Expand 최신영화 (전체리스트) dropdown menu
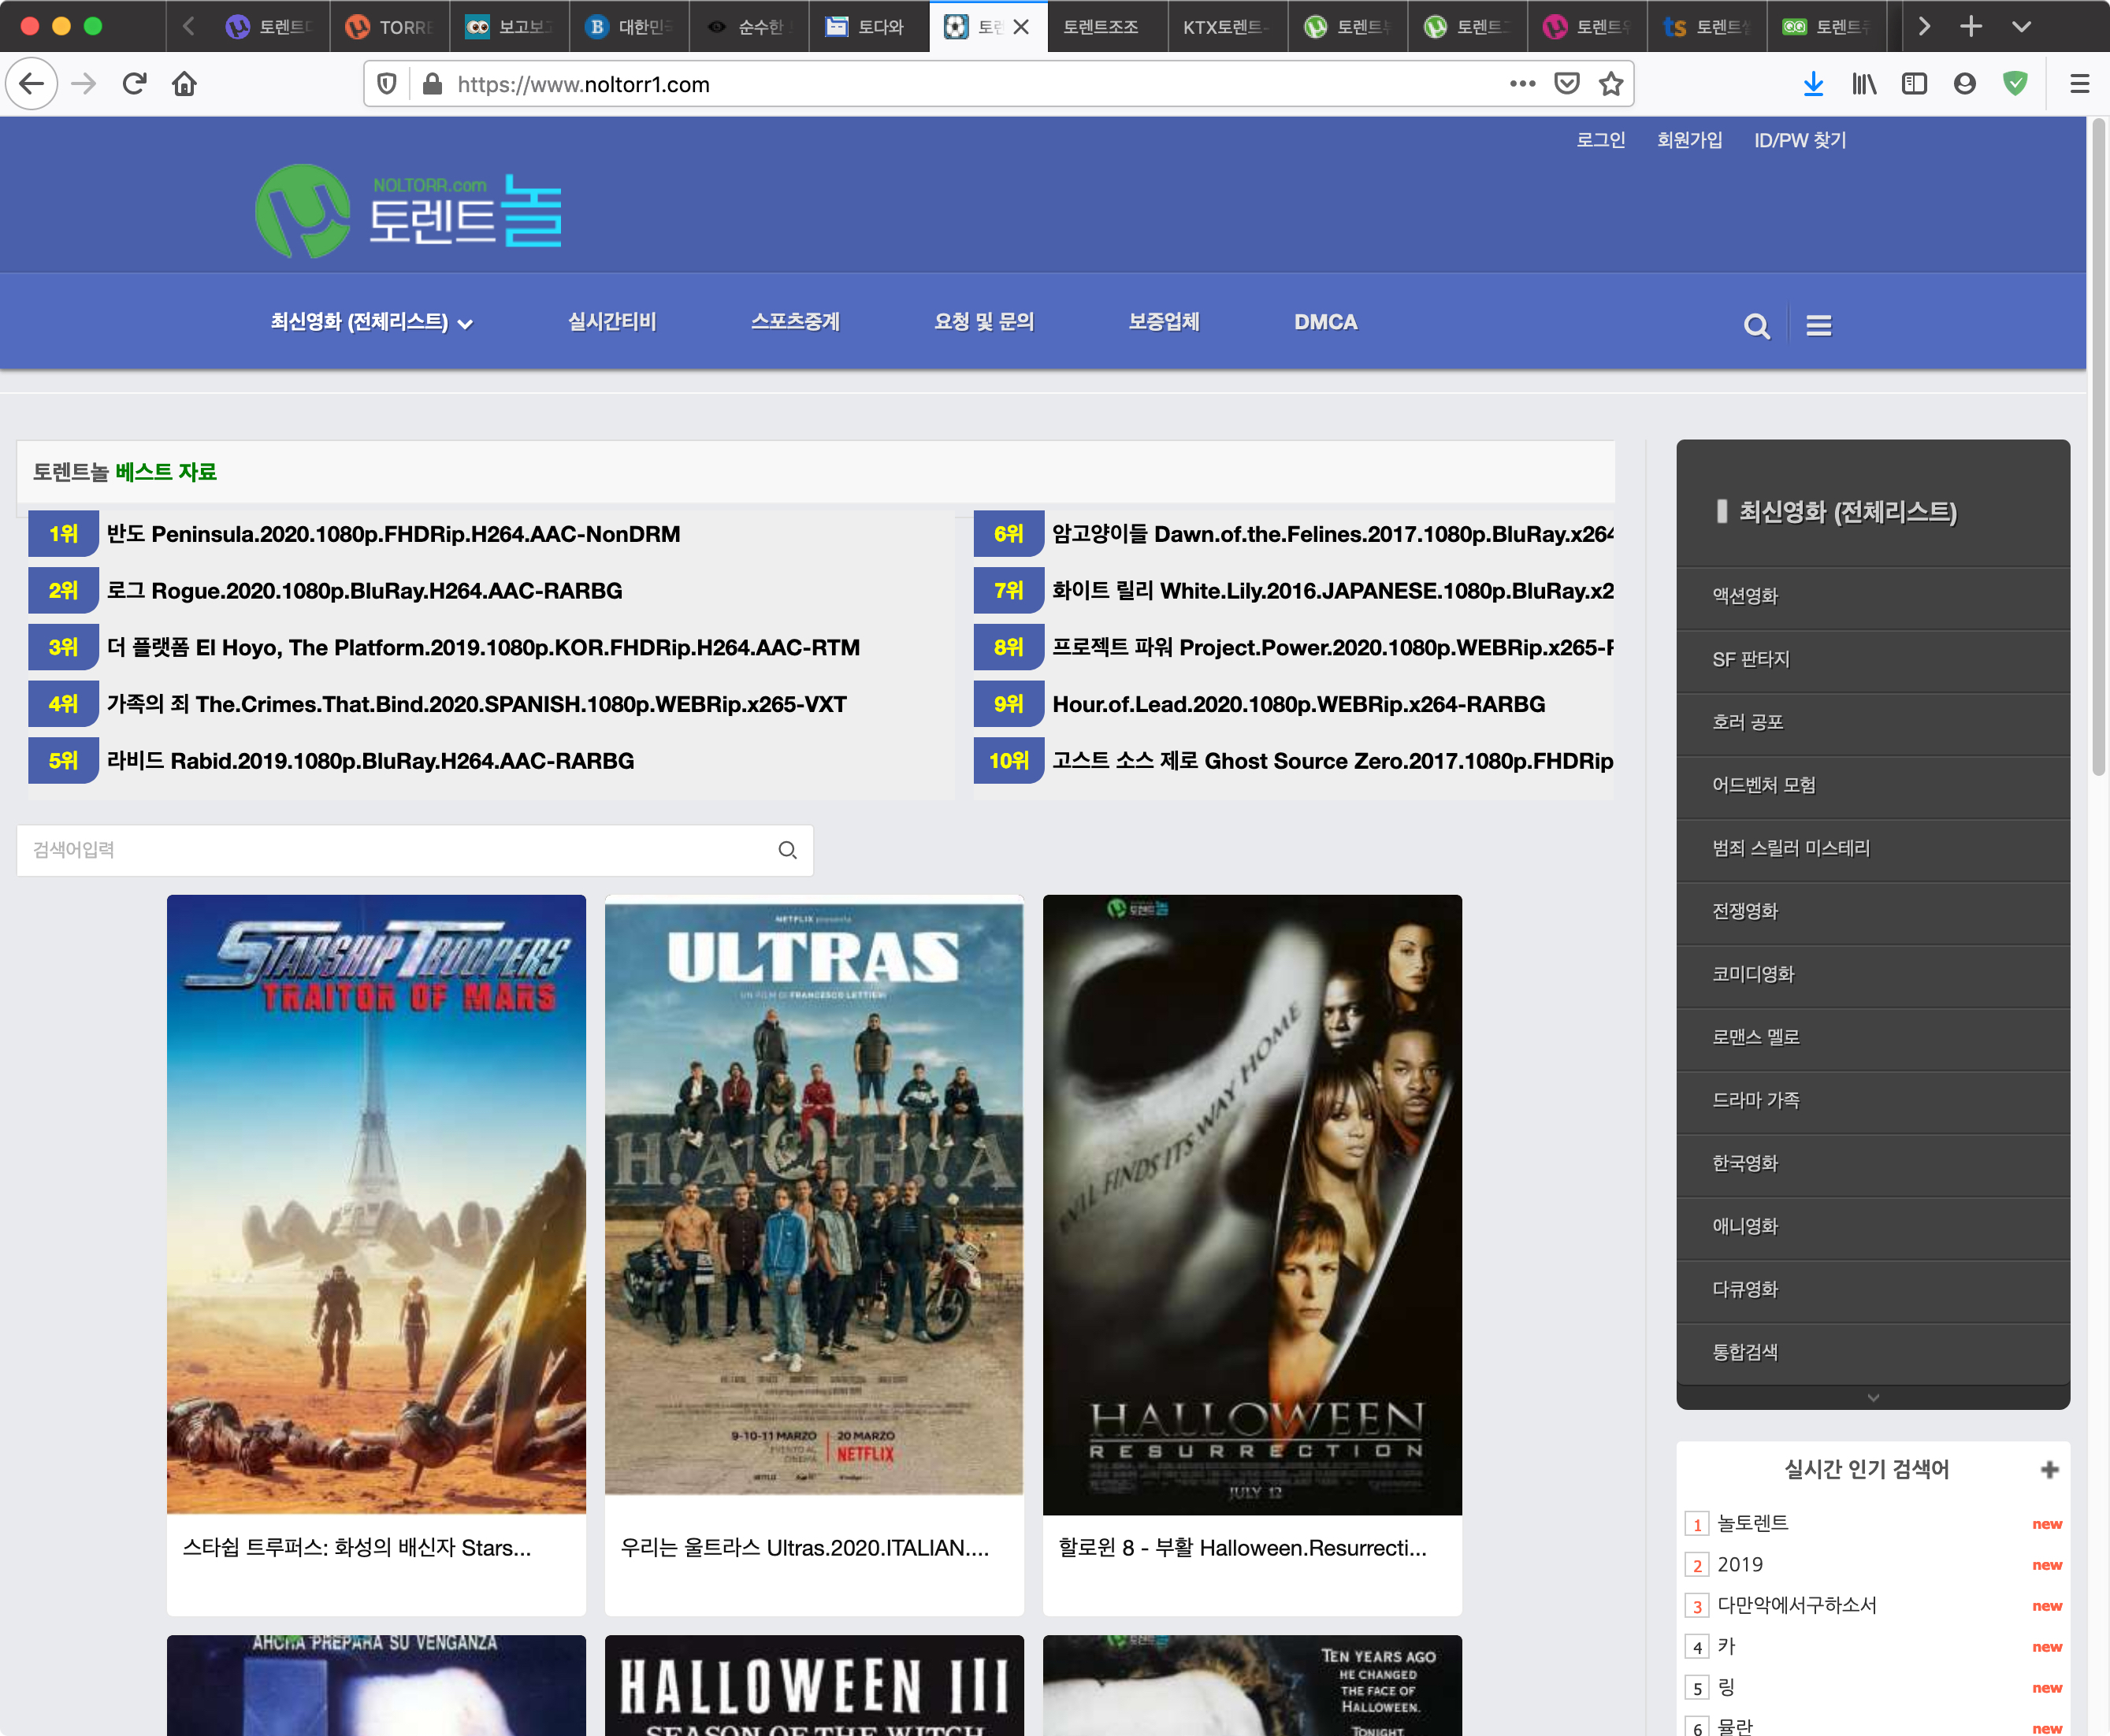Viewport: 2110px width, 1736px height. pyautogui.click(x=371, y=322)
